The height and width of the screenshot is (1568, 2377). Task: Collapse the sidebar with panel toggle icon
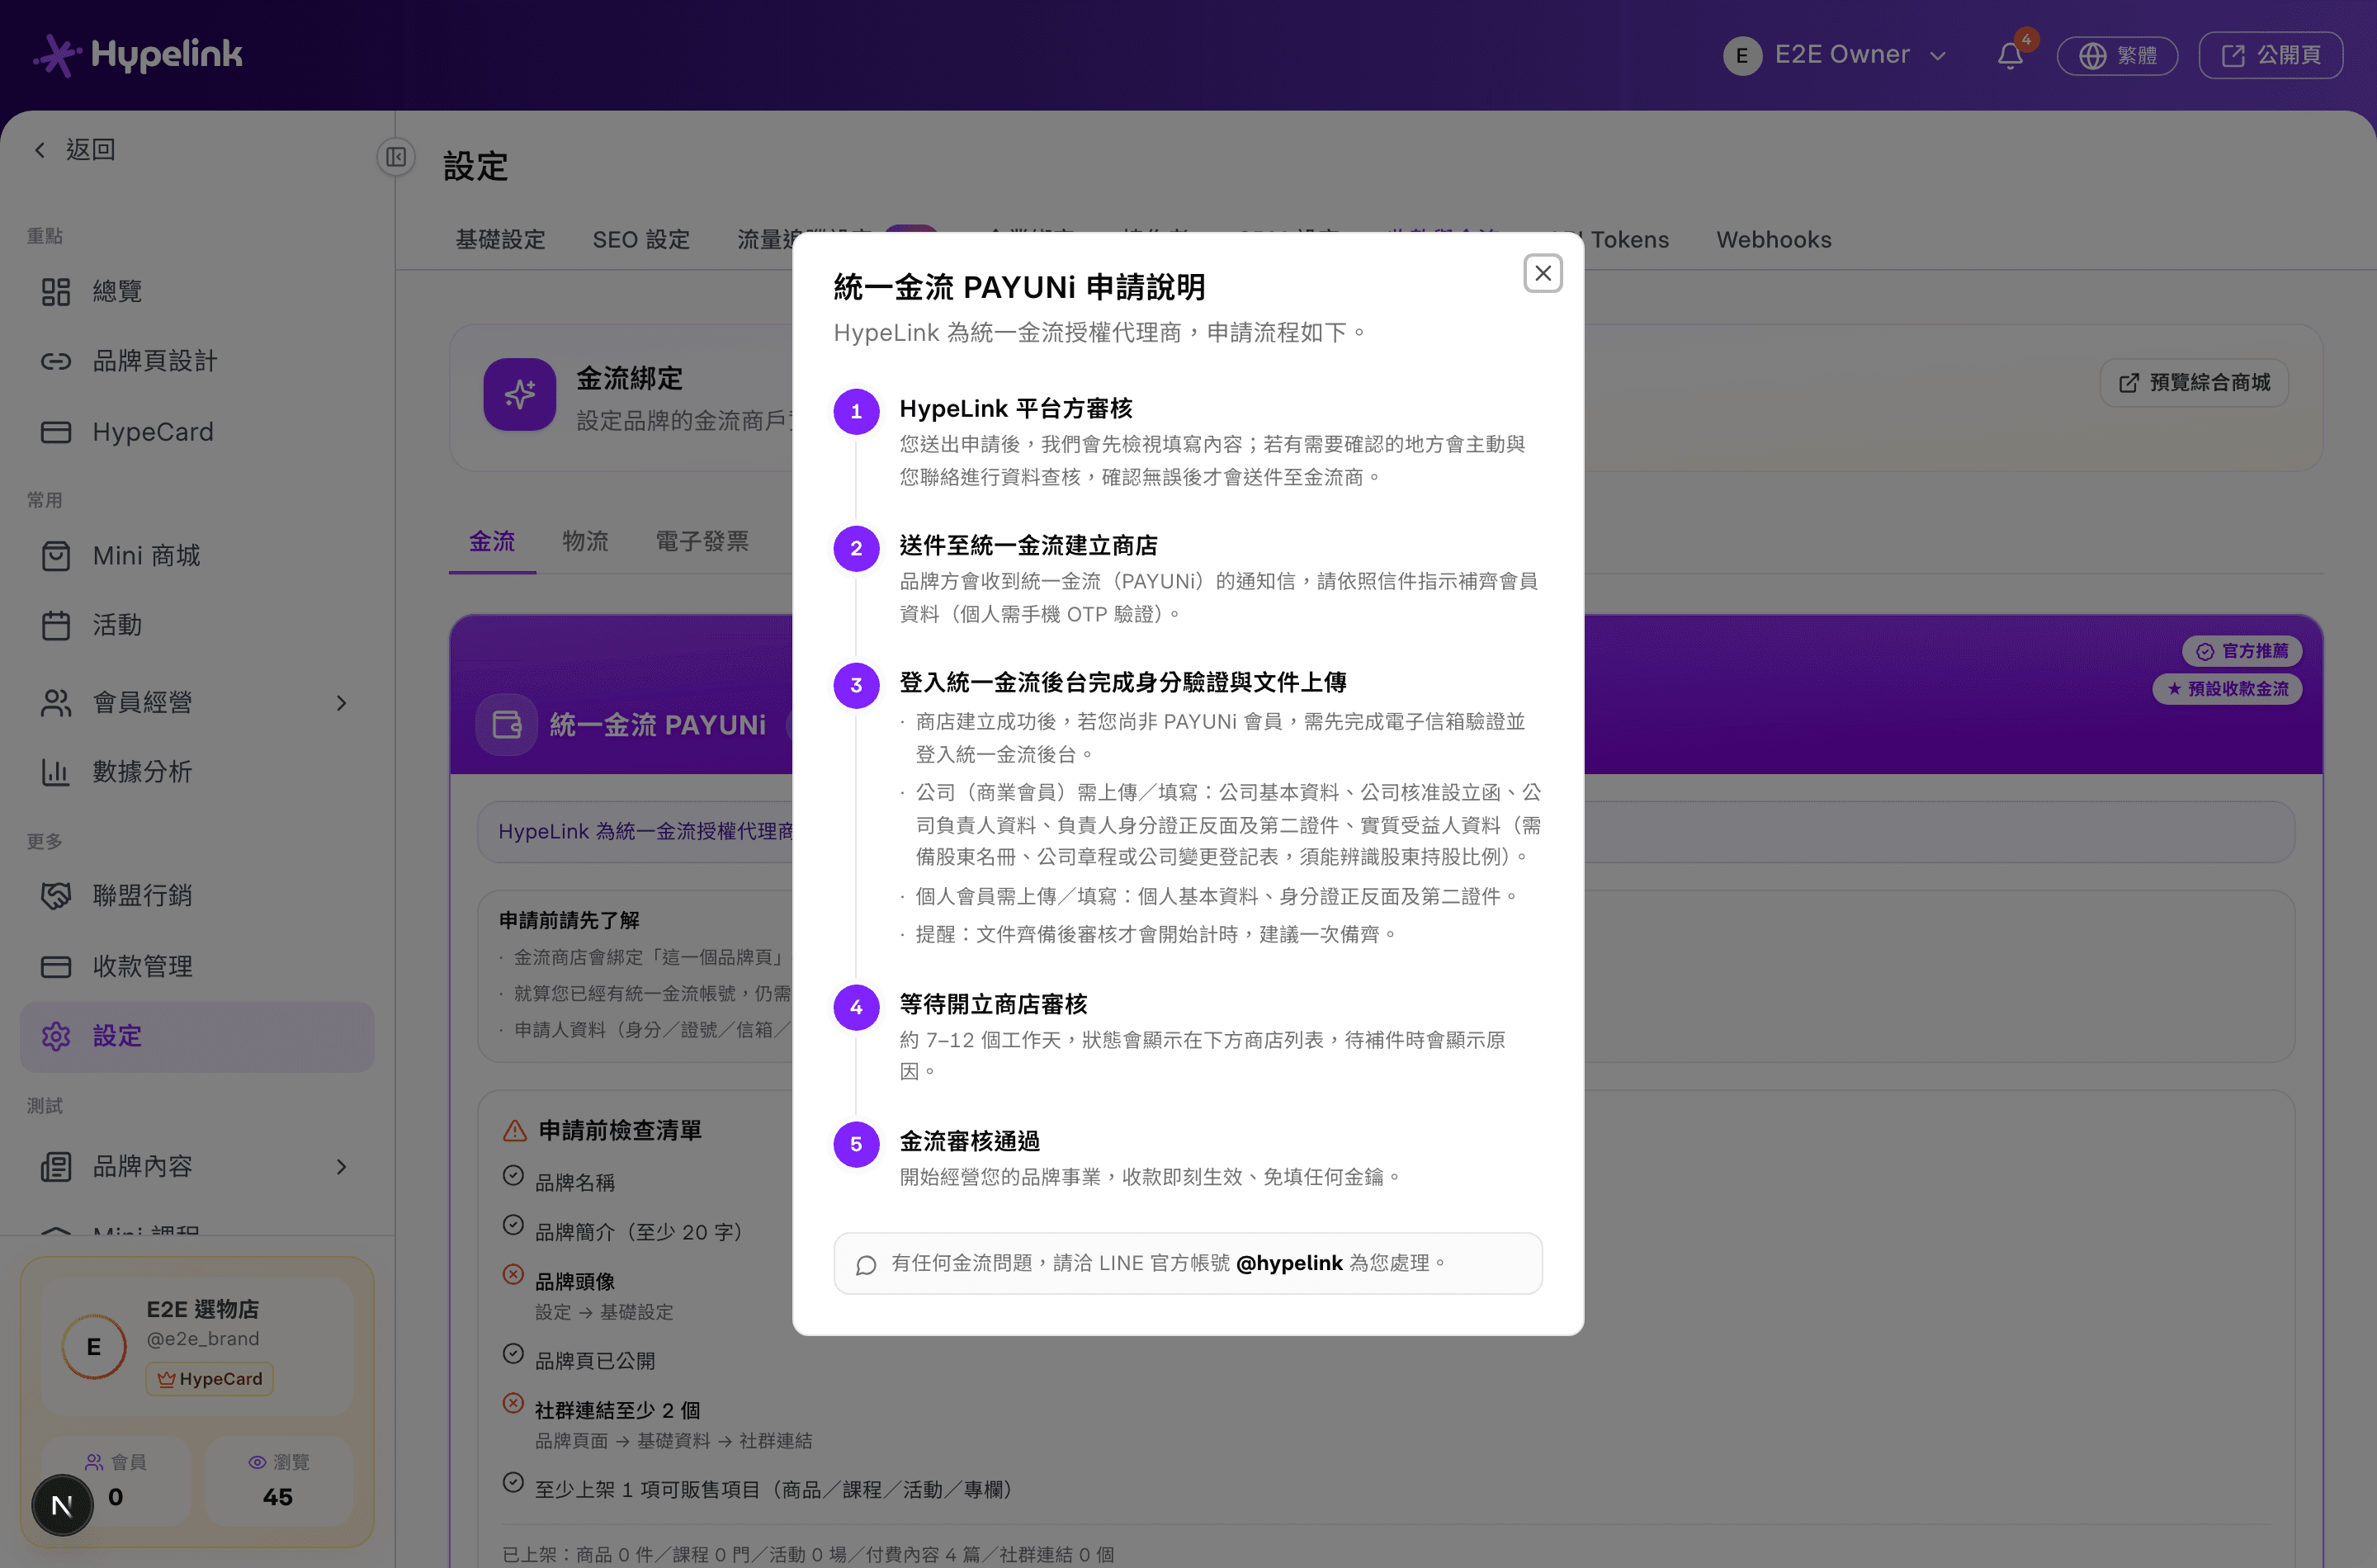(396, 157)
